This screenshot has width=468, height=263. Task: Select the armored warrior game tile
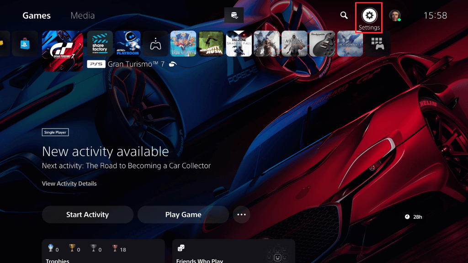click(266, 44)
